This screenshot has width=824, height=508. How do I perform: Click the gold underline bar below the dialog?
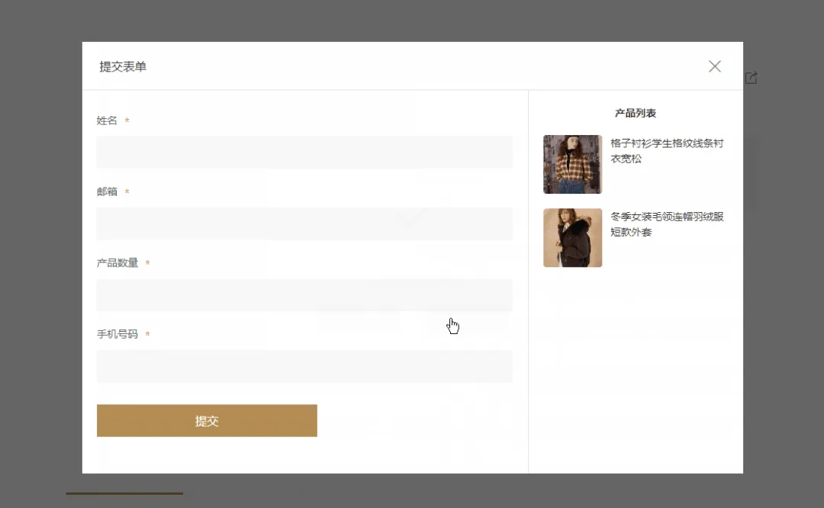pyautogui.click(x=124, y=494)
